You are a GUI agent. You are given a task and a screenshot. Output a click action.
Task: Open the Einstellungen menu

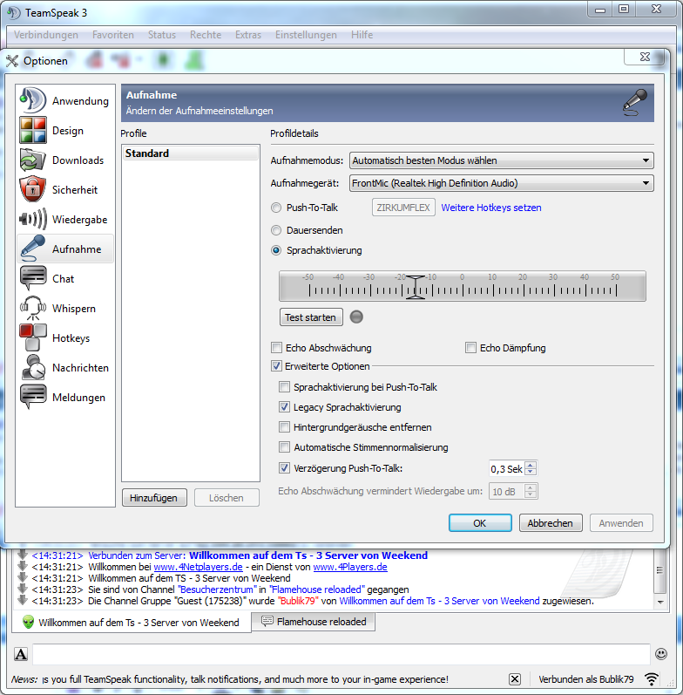[306, 35]
